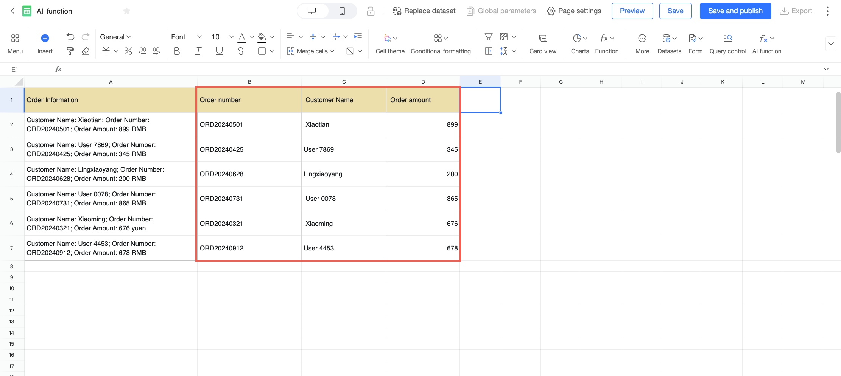Click the Save and publish button
The height and width of the screenshot is (376, 841).
click(x=735, y=11)
